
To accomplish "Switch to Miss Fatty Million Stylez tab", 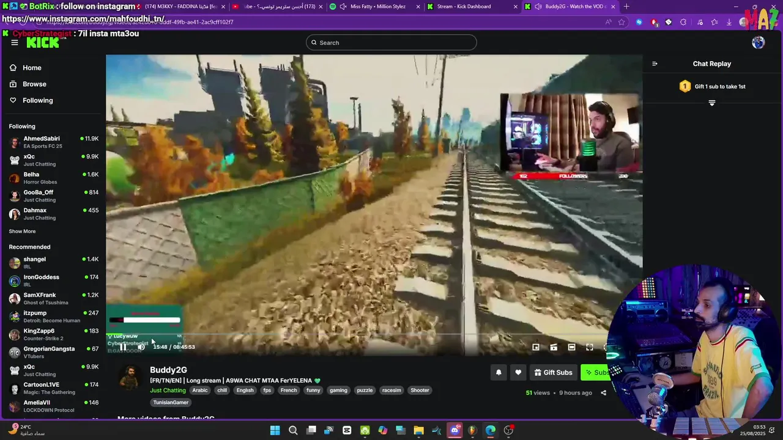I will point(374,7).
